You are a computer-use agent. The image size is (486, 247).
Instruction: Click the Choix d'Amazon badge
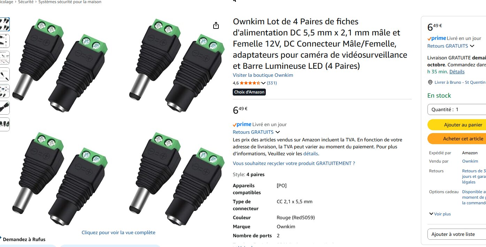(x=249, y=92)
